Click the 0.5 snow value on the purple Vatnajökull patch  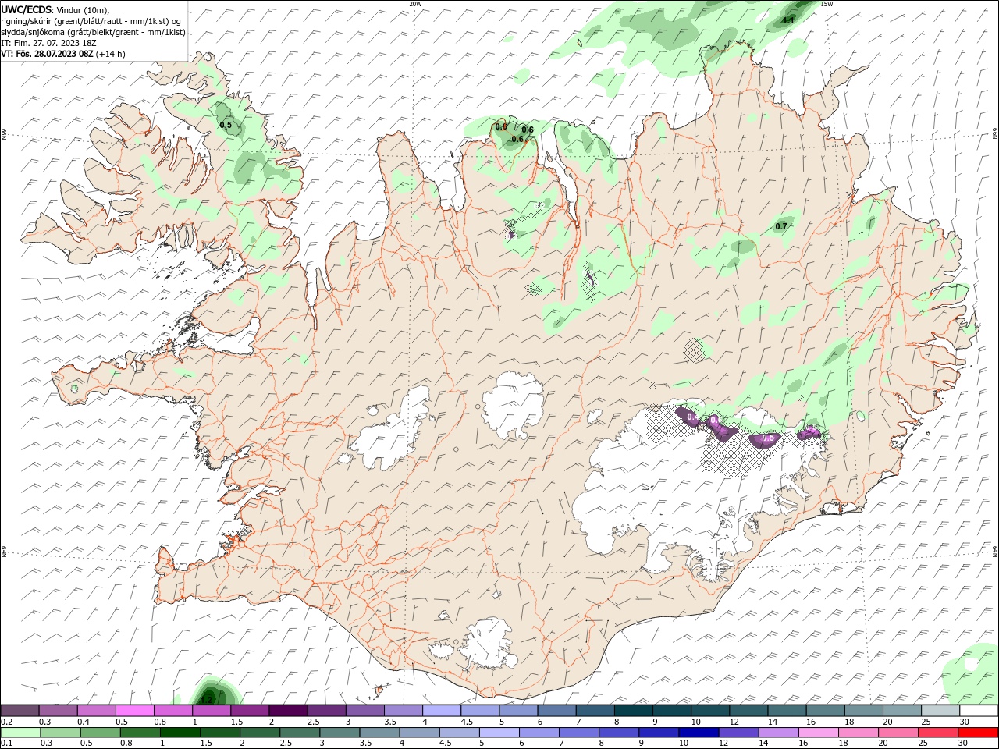pos(768,438)
